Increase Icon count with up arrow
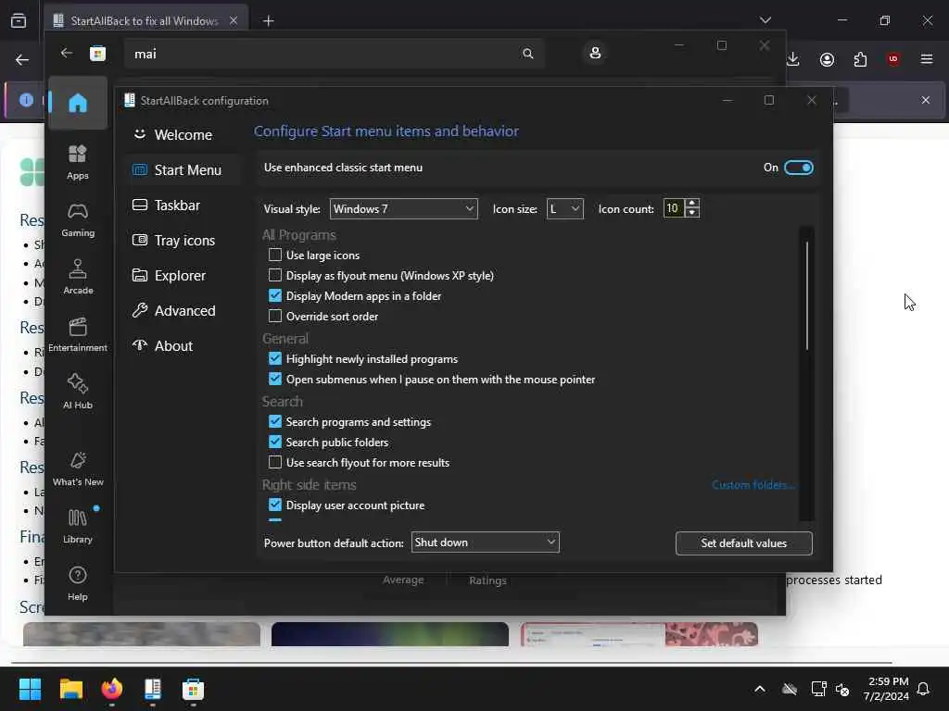 pos(691,204)
